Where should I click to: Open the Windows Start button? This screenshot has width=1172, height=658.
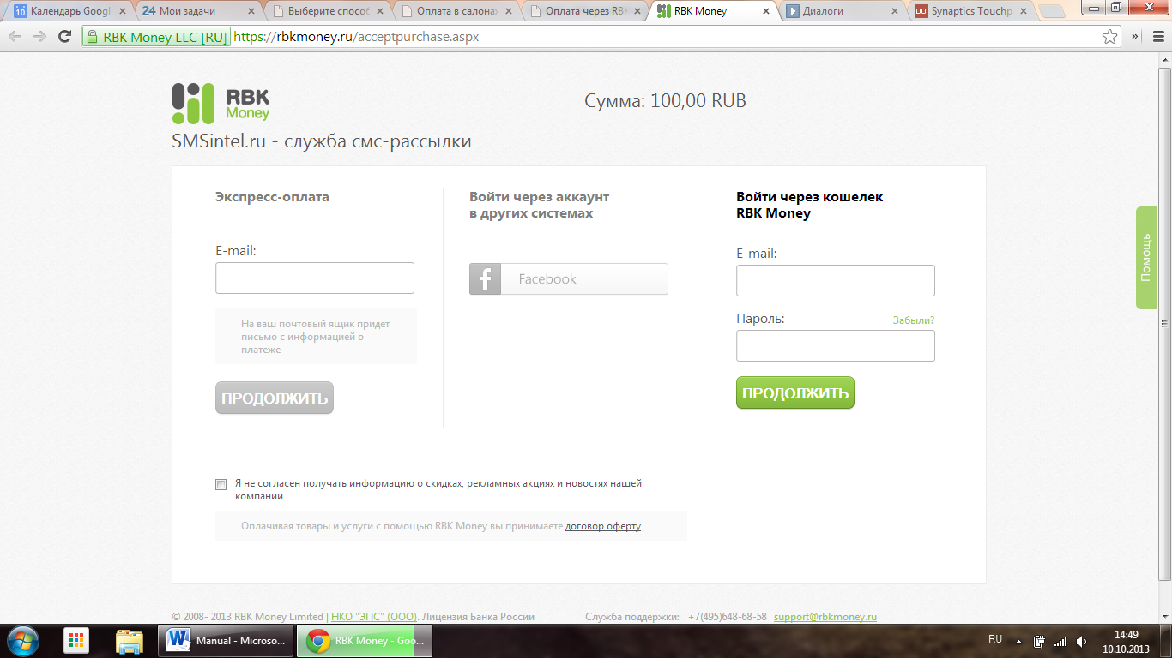(x=23, y=641)
